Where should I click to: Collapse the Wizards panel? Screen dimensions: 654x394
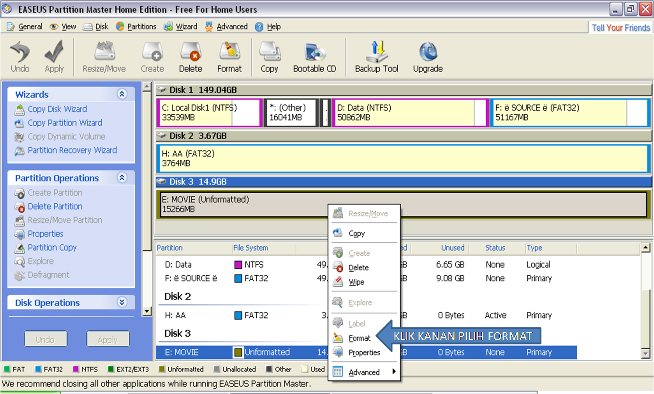pyautogui.click(x=122, y=94)
